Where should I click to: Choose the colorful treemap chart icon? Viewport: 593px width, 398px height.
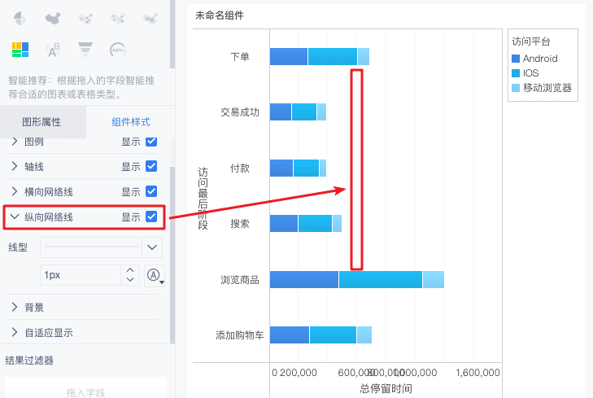click(x=20, y=50)
